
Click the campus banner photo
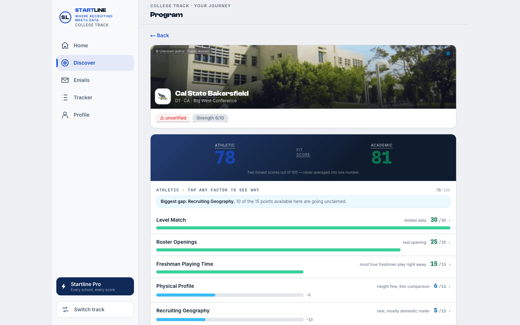303,77
